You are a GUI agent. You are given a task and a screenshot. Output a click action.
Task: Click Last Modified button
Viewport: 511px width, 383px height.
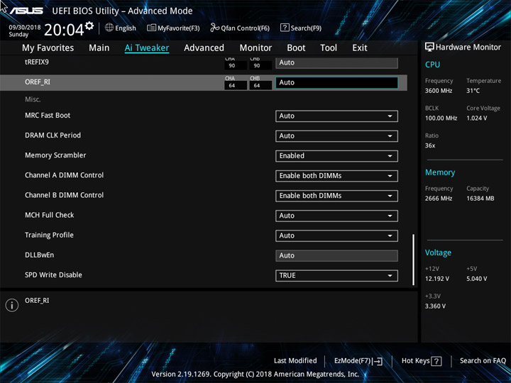[295, 360]
